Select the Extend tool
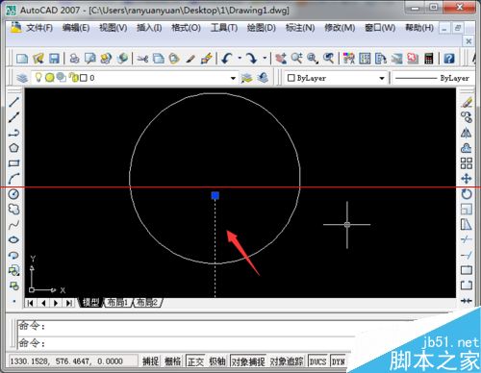 [467, 255]
